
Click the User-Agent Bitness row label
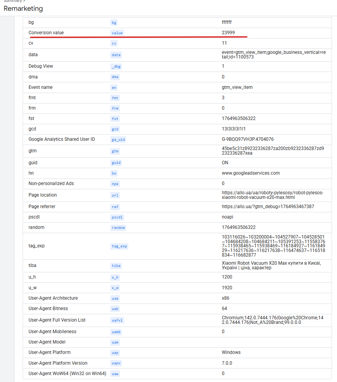click(48, 309)
